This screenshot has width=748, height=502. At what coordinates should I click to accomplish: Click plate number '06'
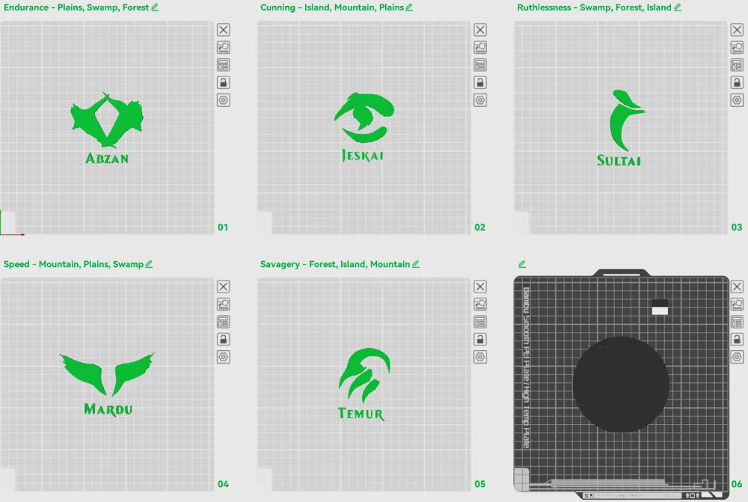pos(737,484)
